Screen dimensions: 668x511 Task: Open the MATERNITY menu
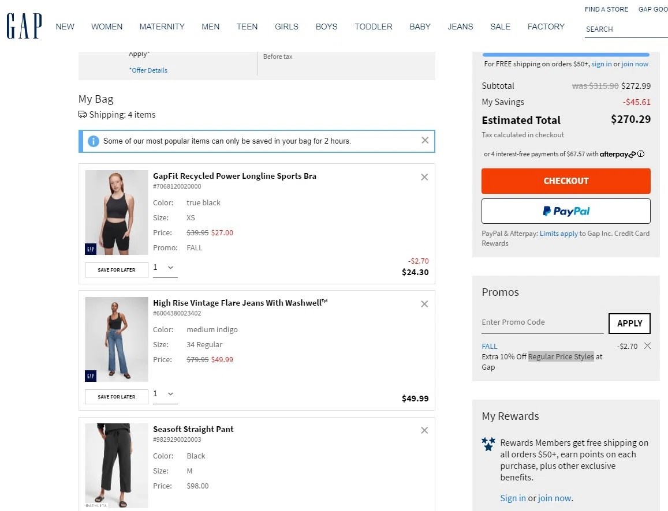162,27
